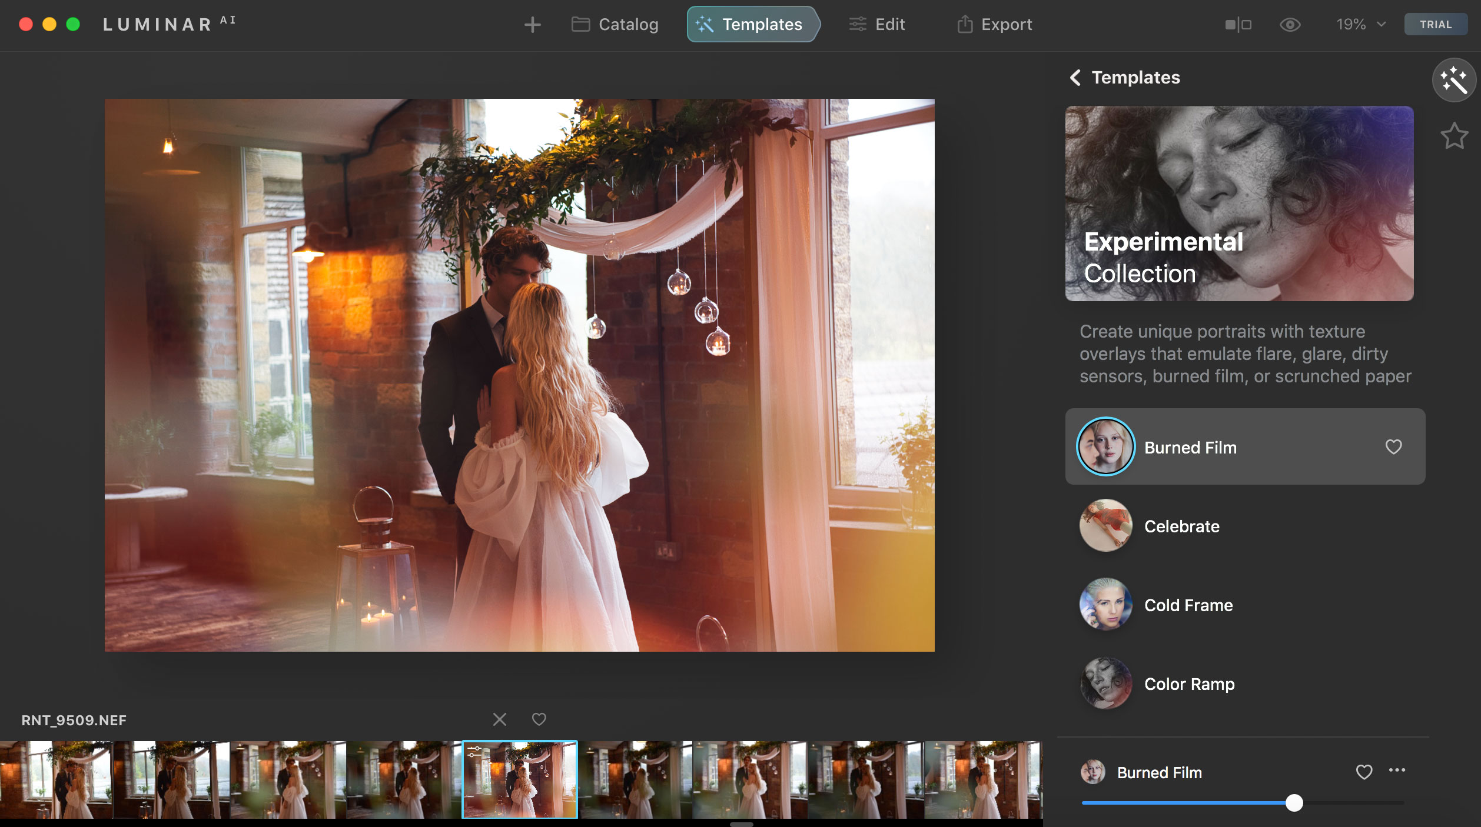Open the Catalog tab

[615, 24]
